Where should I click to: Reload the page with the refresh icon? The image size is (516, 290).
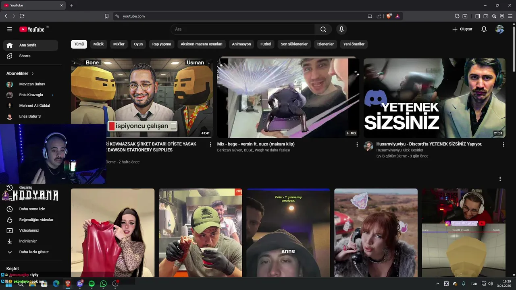pyautogui.click(x=22, y=16)
